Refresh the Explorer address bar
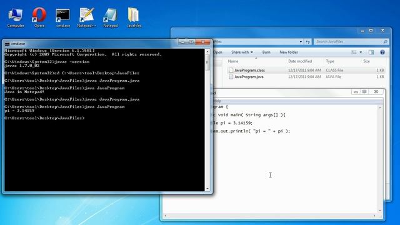The image size is (400, 225). (308, 42)
